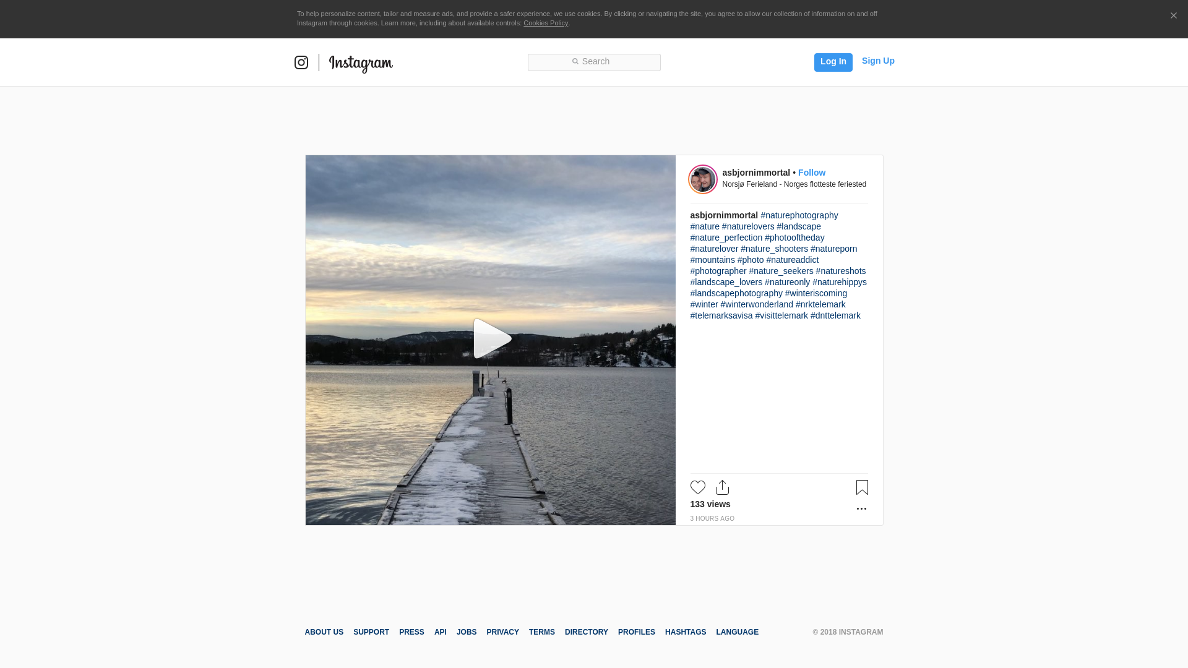Like the post with heart icon
Viewport: 1188px width, 668px height.
[x=697, y=487]
